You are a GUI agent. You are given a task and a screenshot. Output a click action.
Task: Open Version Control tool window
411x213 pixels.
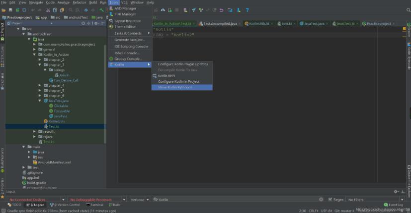65,205
